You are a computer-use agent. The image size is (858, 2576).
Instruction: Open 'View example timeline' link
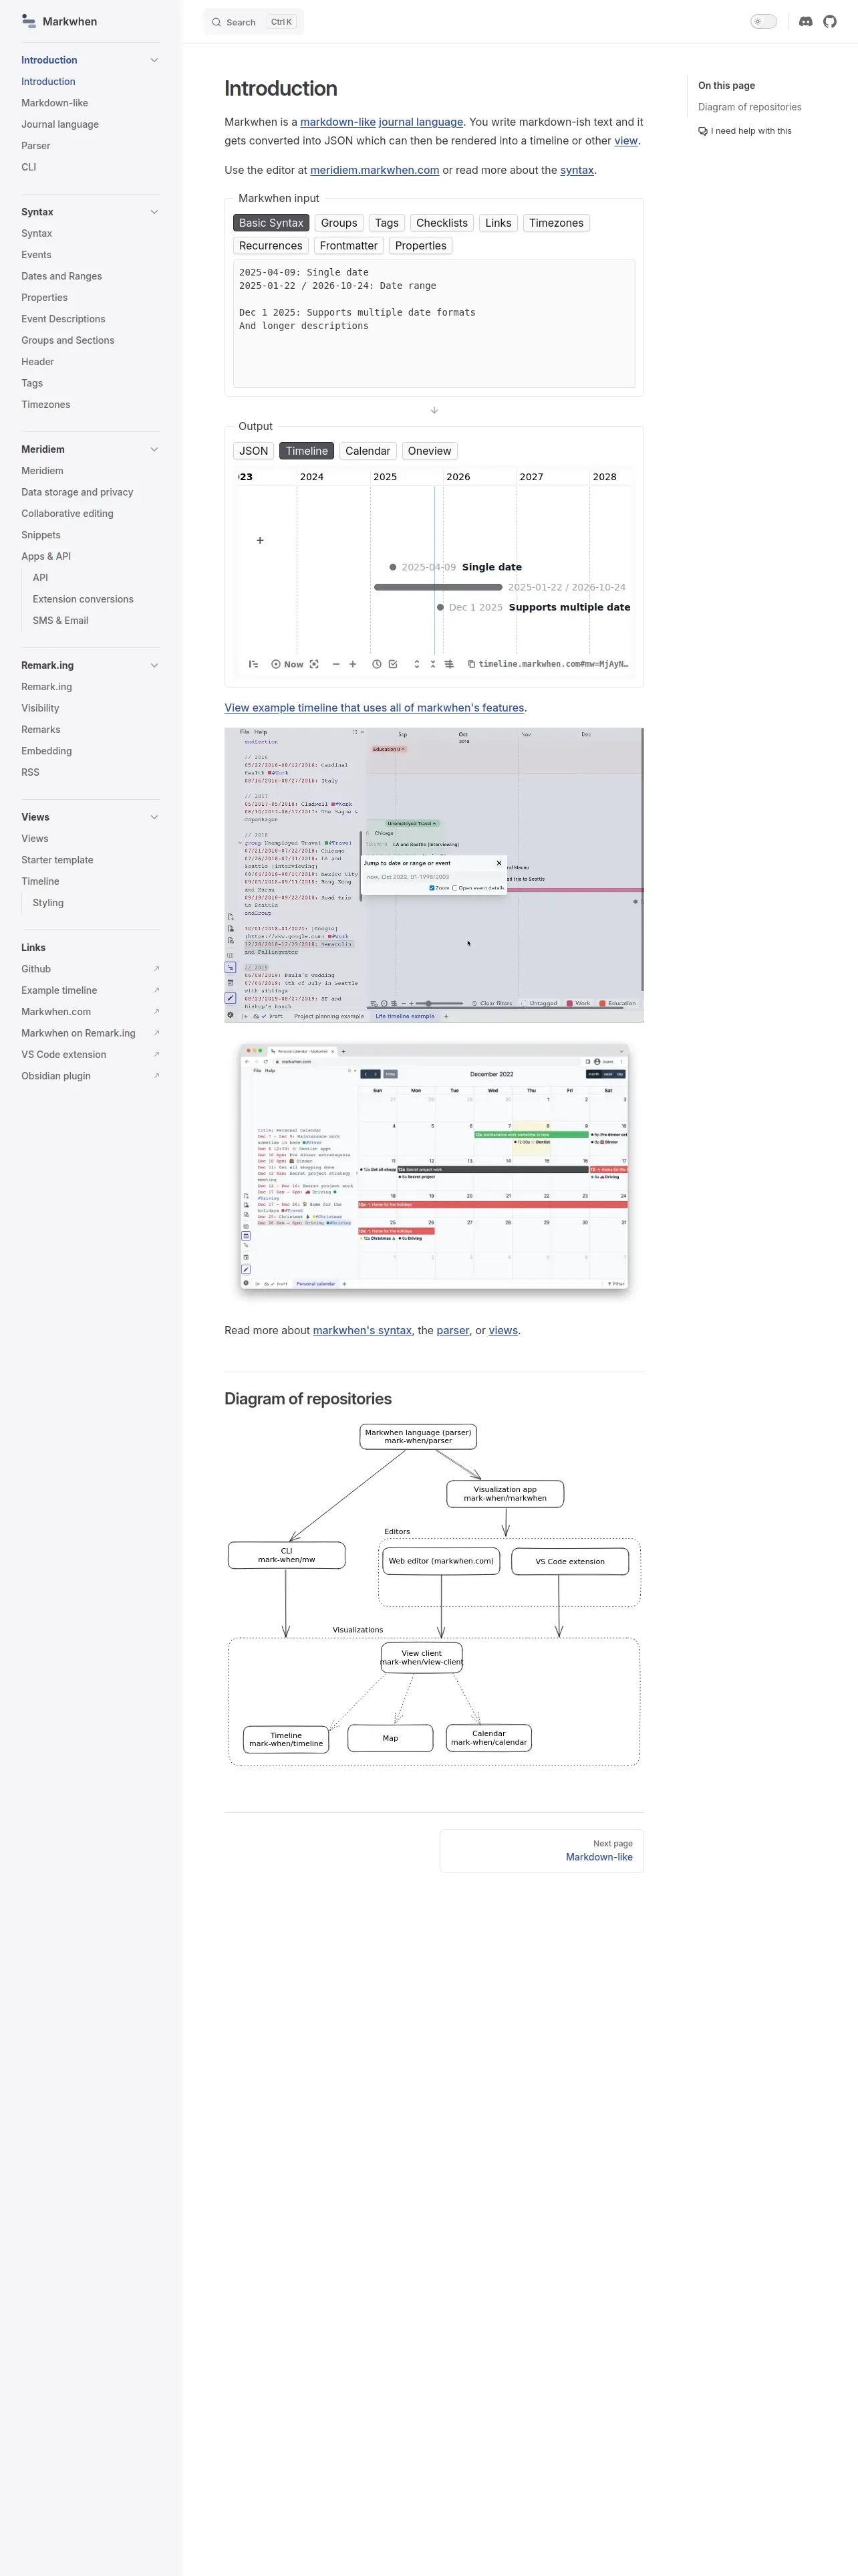point(375,708)
